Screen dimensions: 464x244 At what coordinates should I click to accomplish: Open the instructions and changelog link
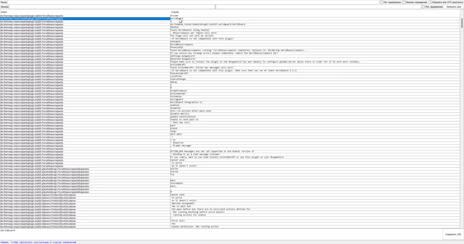point(39,242)
